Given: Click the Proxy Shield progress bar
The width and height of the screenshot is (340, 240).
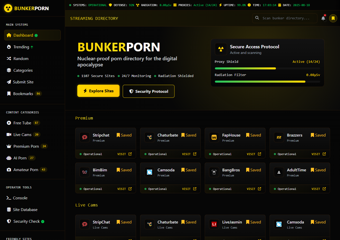Looking at the screenshot, I should click(268, 68).
